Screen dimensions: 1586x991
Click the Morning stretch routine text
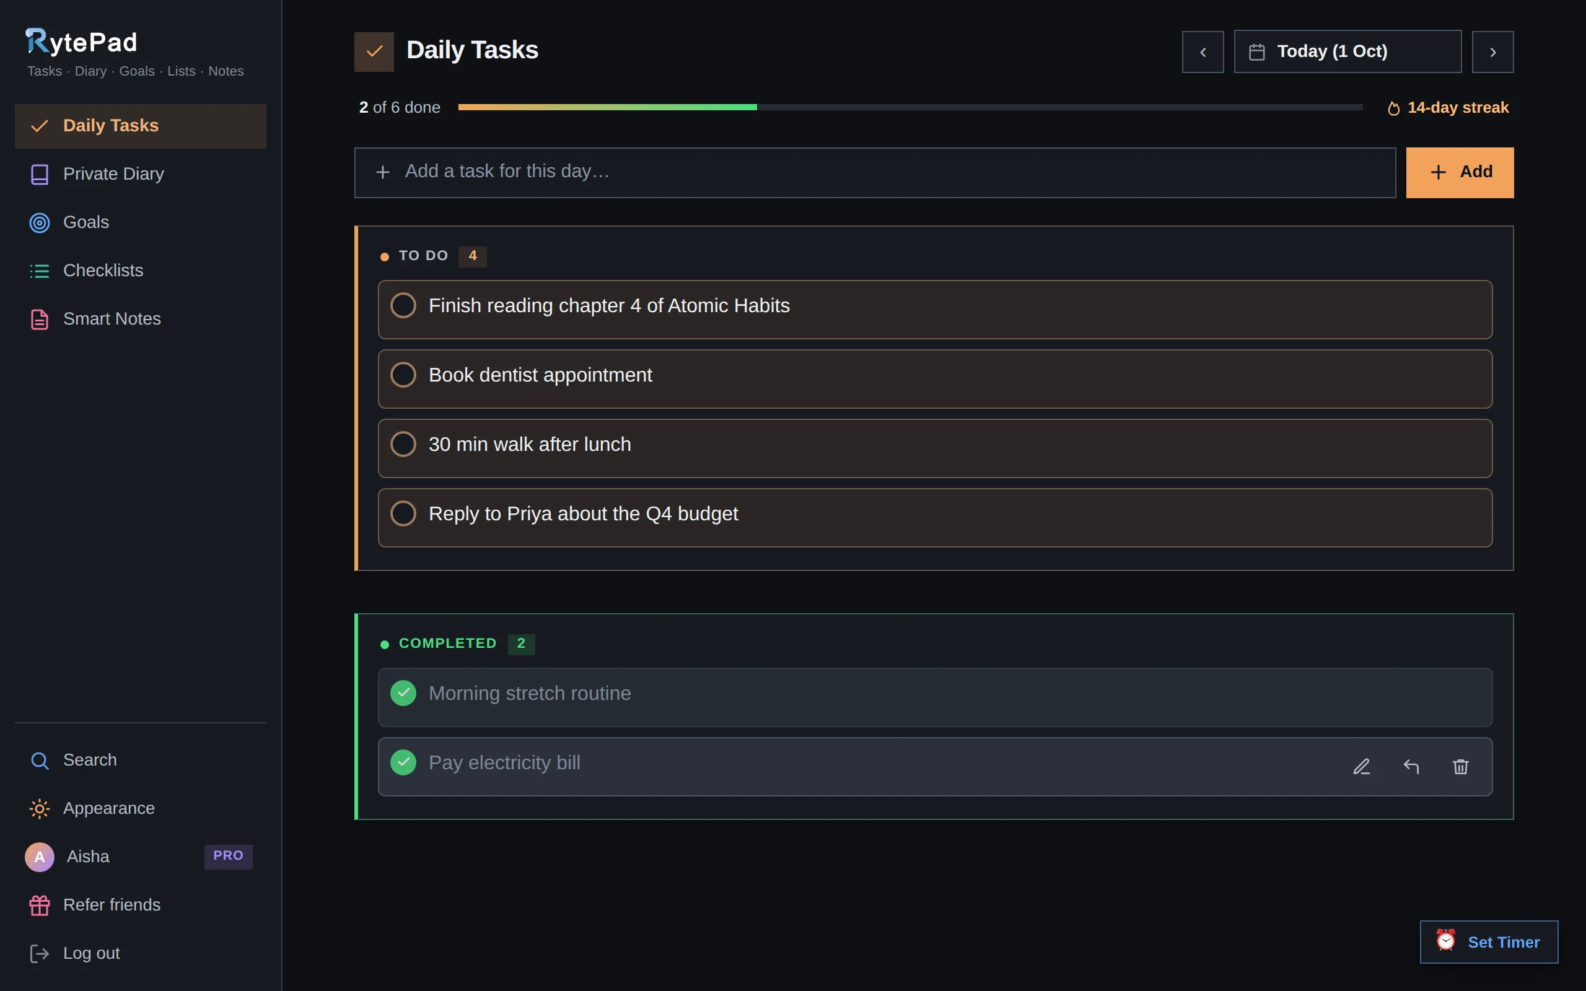click(530, 694)
